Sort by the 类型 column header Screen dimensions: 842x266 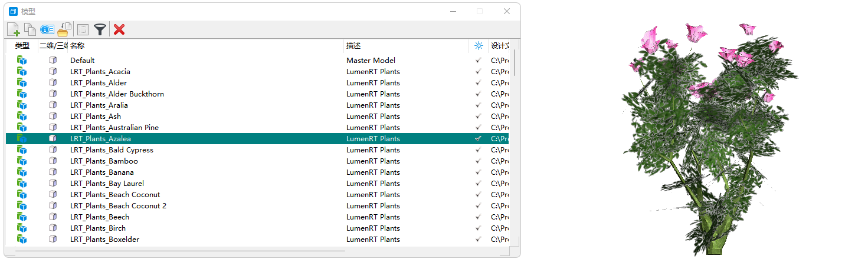[x=22, y=46]
